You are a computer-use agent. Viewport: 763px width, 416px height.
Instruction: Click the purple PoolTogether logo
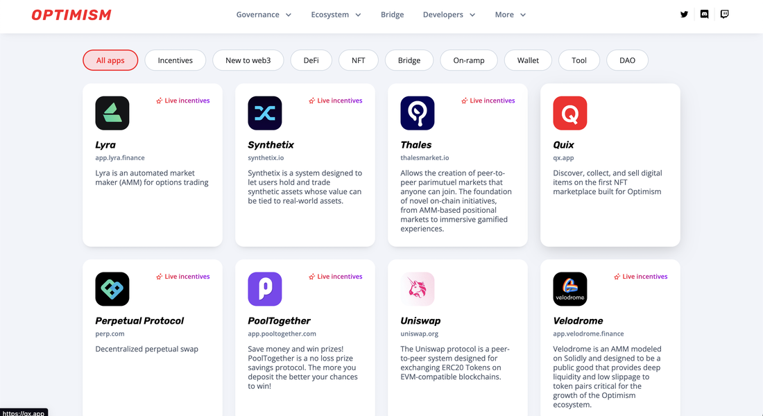265,289
